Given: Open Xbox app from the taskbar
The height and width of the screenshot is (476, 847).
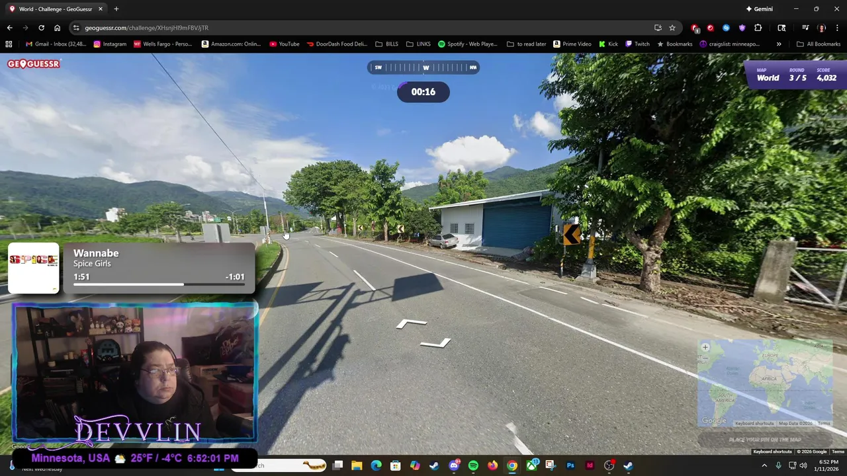Looking at the screenshot, I should 531,465.
